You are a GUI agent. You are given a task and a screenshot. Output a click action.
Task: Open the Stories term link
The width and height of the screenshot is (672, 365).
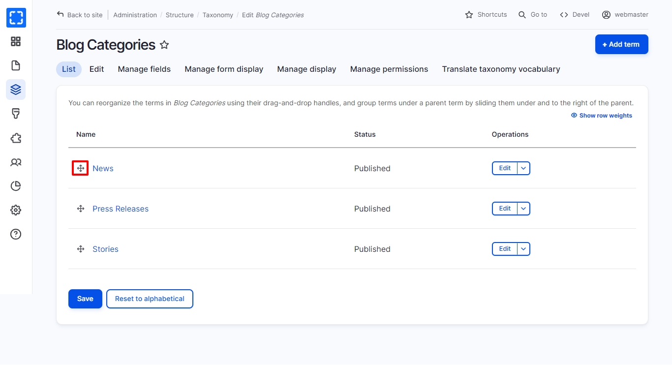click(x=105, y=249)
